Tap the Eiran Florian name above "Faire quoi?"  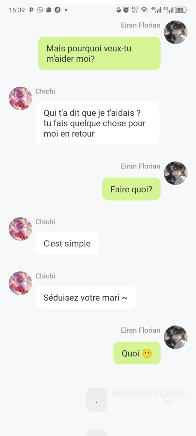(x=140, y=166)
